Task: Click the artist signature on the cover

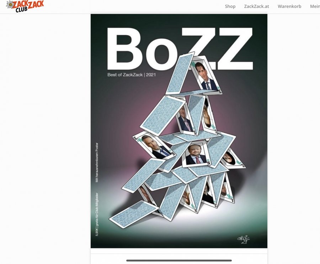Action: (x=244, y=239)
